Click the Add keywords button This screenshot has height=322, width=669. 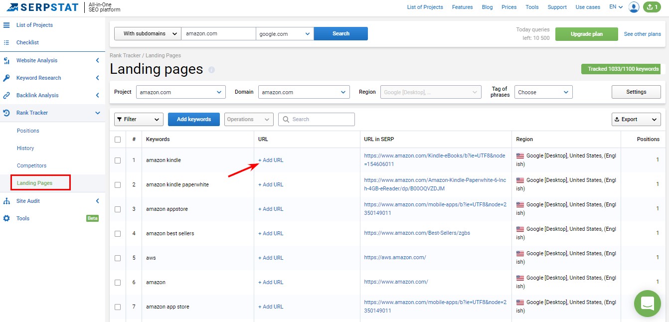194,119
